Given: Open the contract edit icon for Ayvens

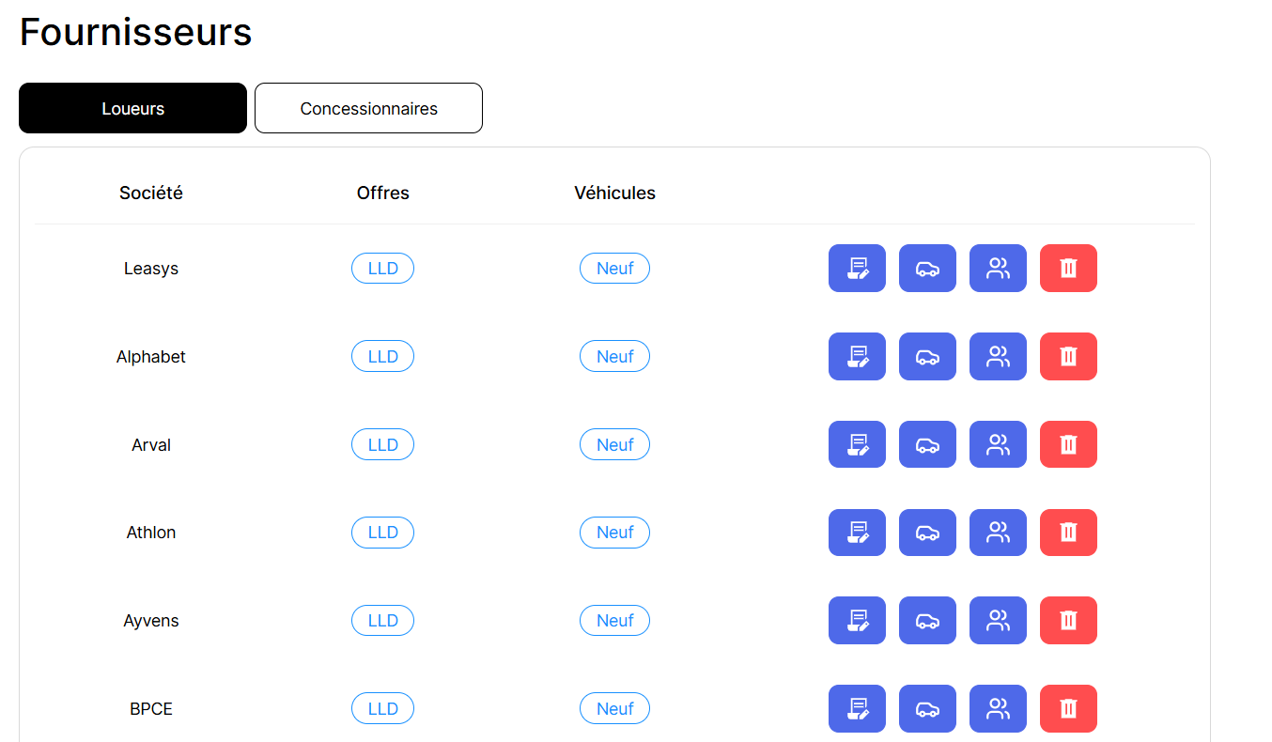Looking at the screenshot, I should point(857,621).
